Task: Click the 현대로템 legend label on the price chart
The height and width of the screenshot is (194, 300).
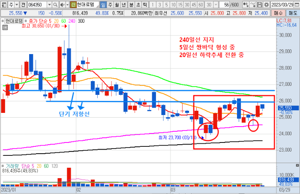Action: point(14,21)
